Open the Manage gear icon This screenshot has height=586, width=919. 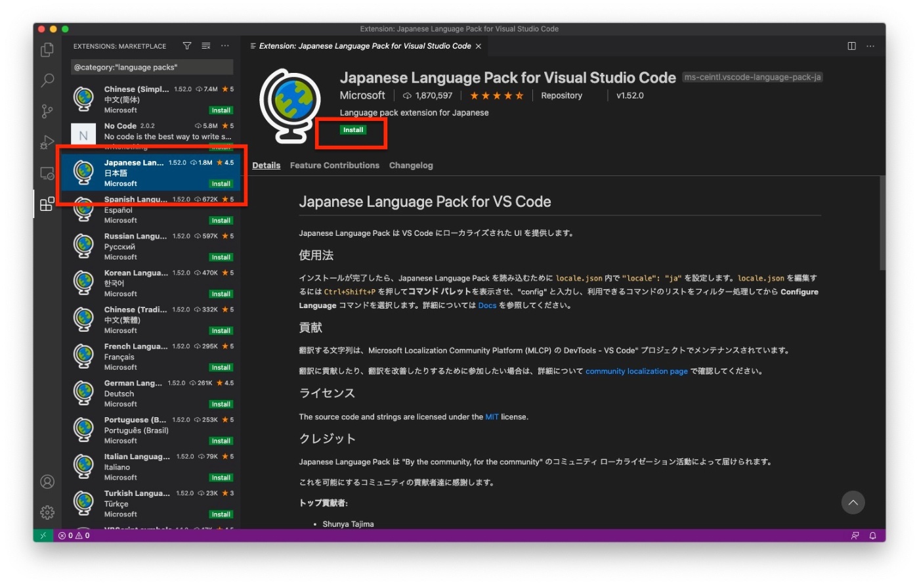coord(47,512)
